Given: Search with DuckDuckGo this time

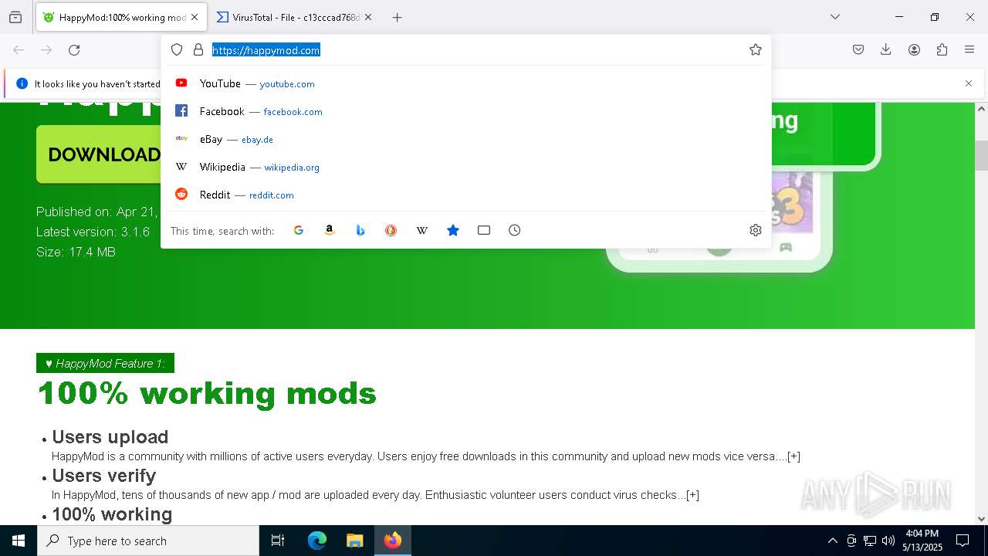Looking at the screenshot, I should click(391, 230).
